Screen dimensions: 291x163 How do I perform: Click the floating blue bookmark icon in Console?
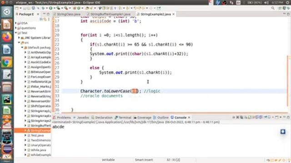pyautogui.click(x=283, y=132)
